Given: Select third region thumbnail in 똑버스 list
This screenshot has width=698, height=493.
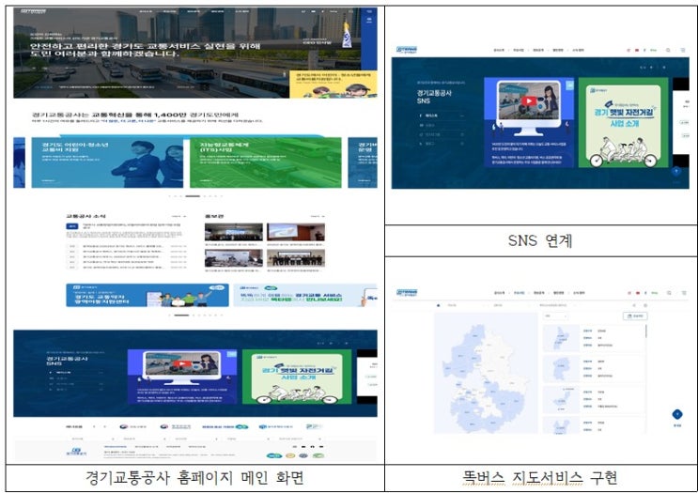Looking at the screenshot, I should tap(561, 399).
